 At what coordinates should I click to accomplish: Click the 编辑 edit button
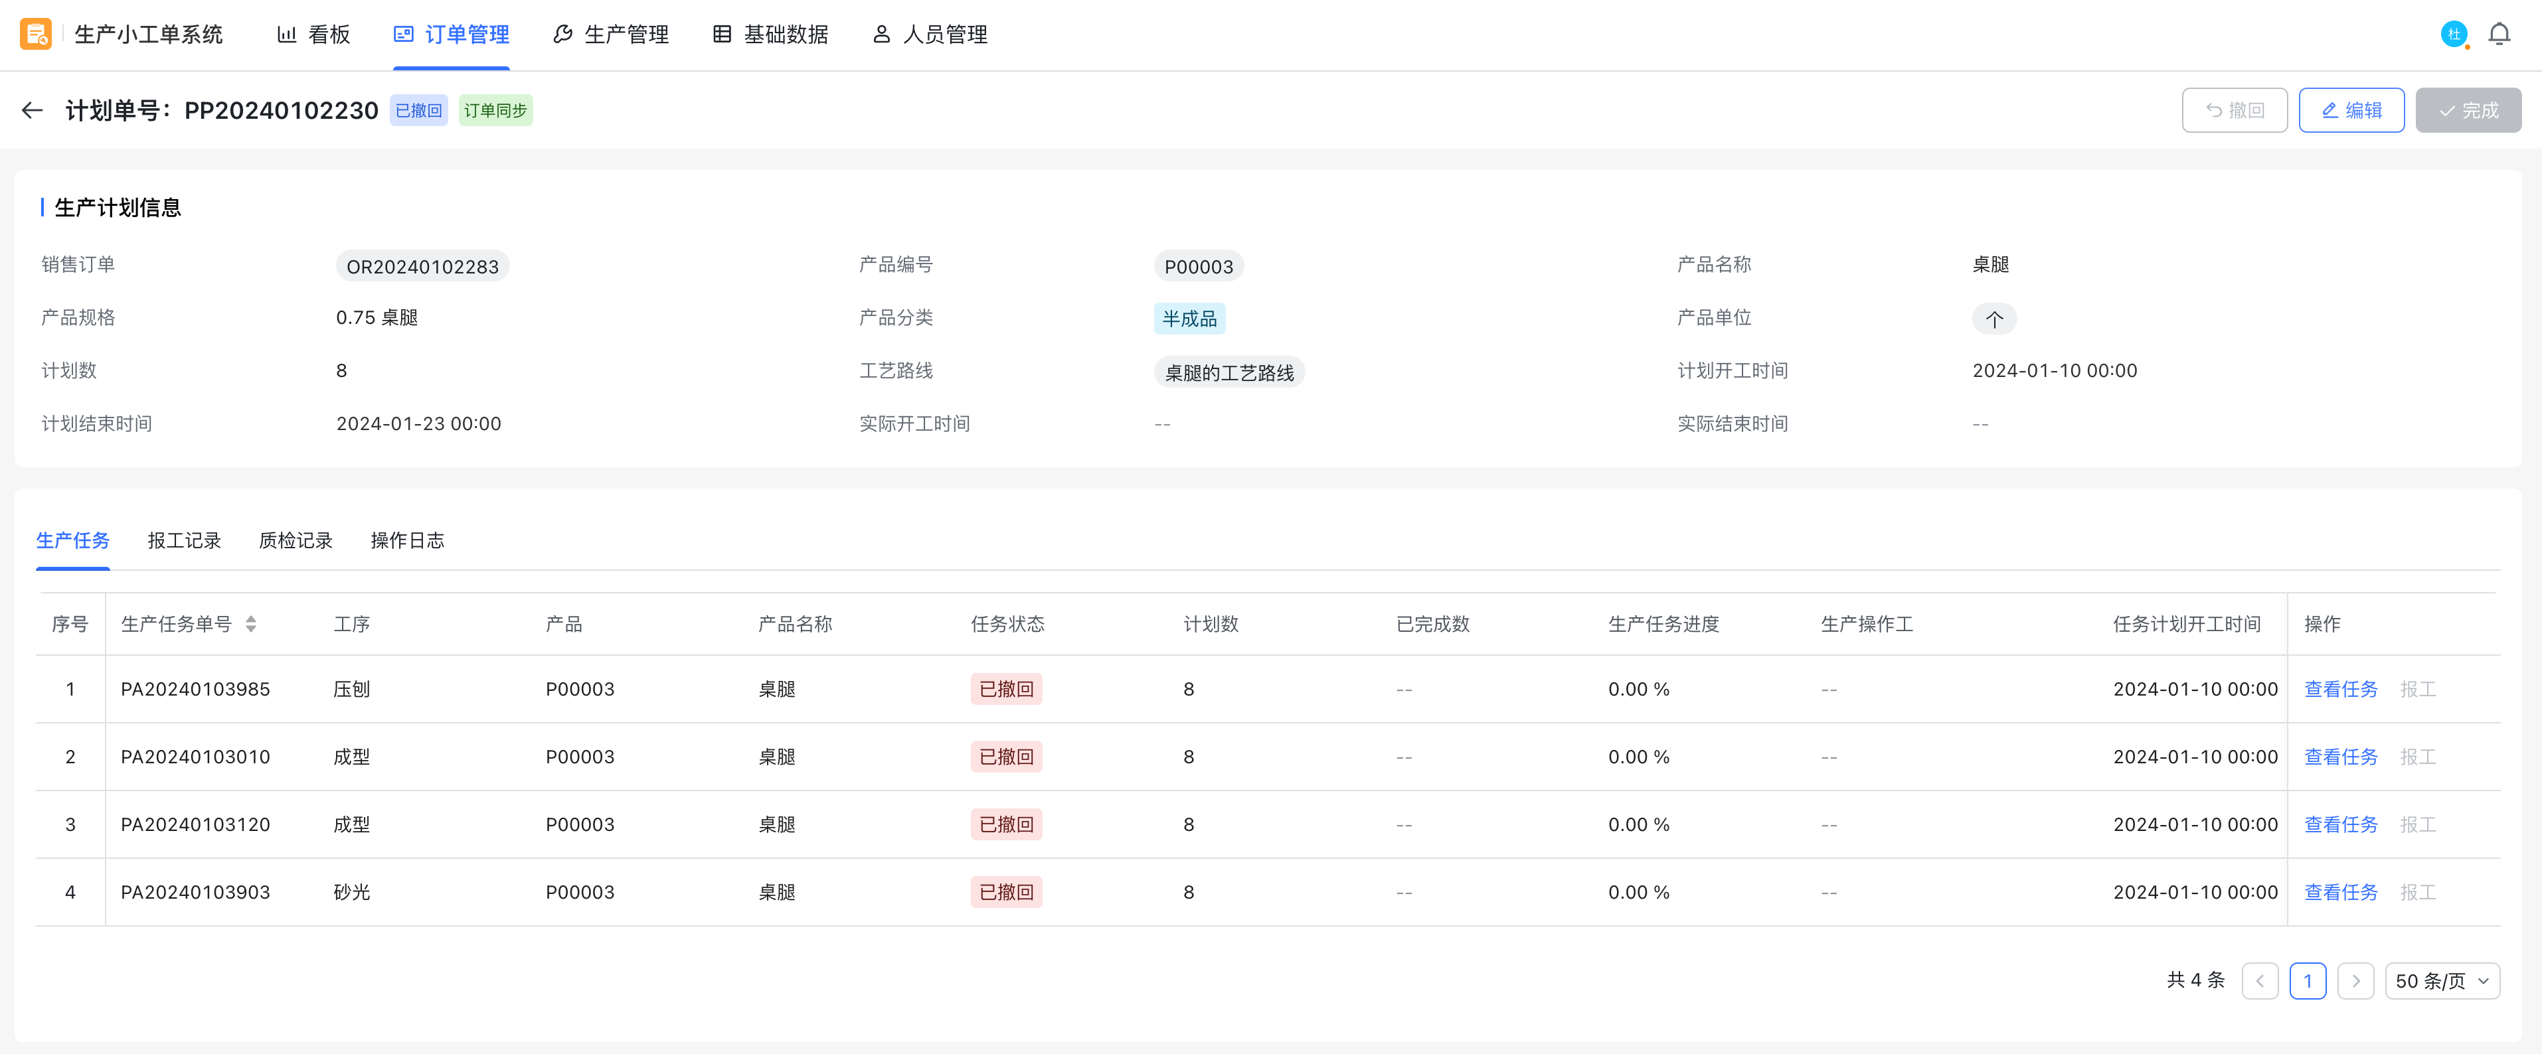[x=2351, y=110]
